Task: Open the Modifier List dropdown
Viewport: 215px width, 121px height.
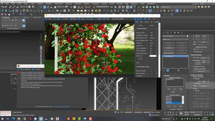Action: click(x=175, y=39)
